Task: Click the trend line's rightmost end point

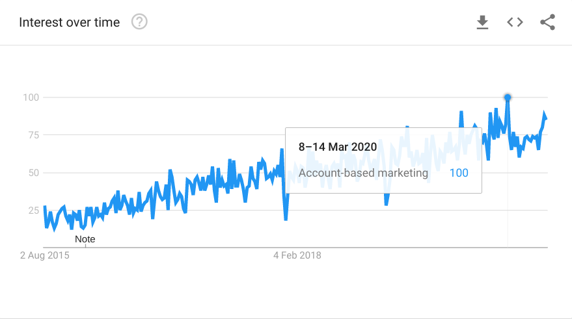Action: [x=547, y=119]
